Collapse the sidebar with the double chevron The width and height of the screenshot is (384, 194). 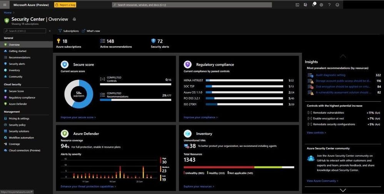pos(50,31)
